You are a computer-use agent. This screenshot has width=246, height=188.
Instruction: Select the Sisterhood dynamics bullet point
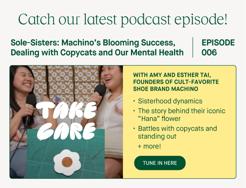coord(170,101)
